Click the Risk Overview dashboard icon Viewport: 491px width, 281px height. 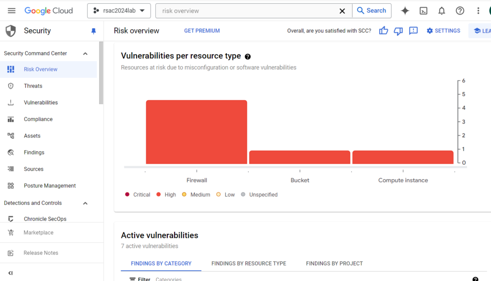(x=11, y=69)
